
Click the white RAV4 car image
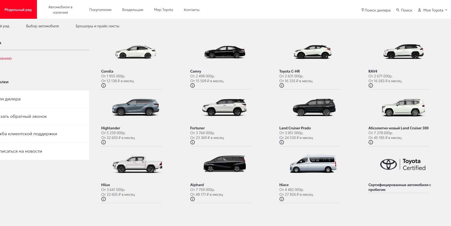pos(403,51)
